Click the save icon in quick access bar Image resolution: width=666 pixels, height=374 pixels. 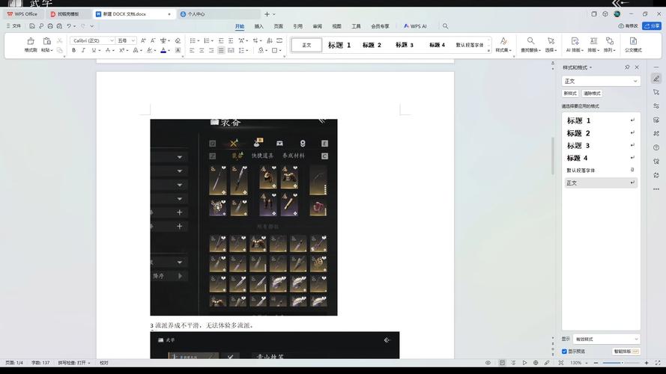tap(32, 26)
